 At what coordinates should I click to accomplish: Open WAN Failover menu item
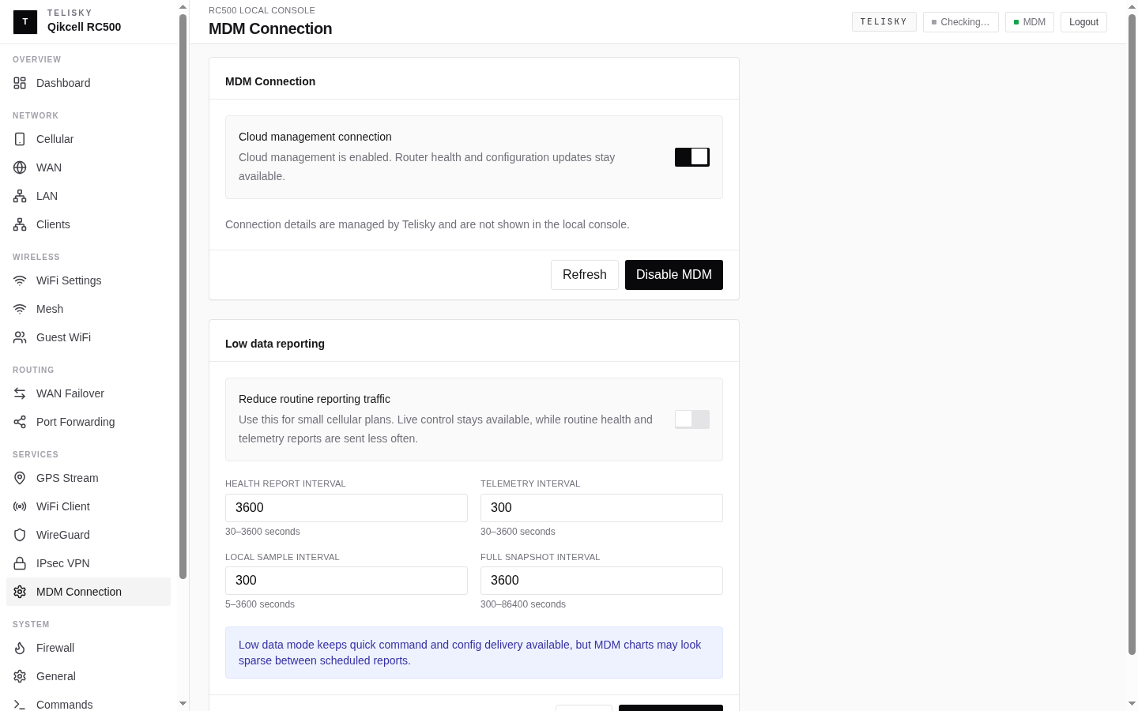point(89,393)
